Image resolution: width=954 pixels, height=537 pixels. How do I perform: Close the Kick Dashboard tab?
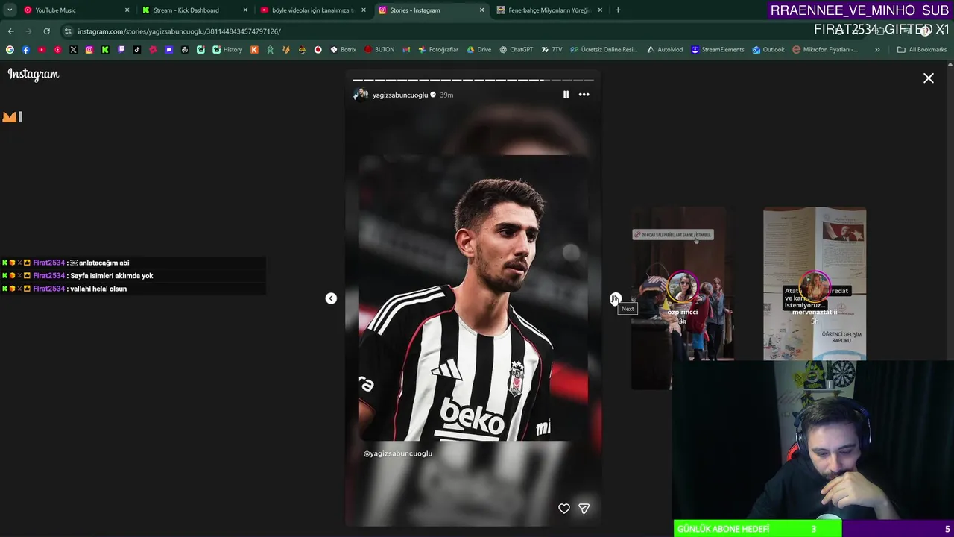[245, 10]
